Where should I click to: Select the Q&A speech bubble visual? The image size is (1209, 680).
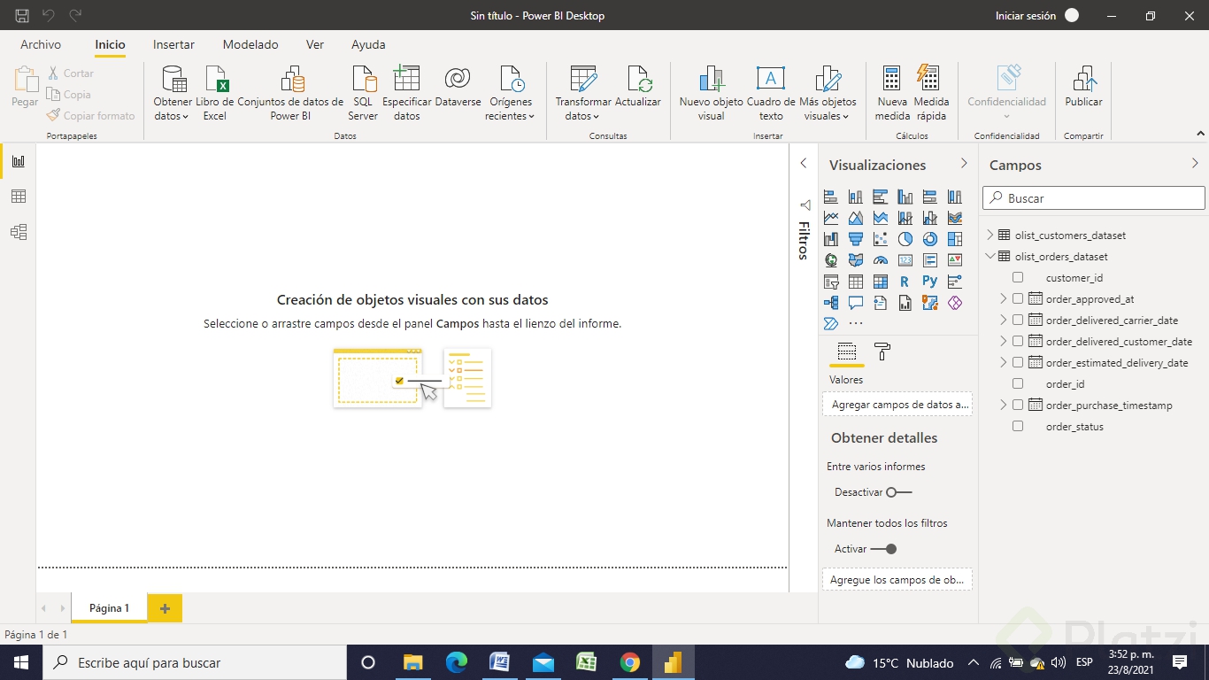(x=855, y=303)
